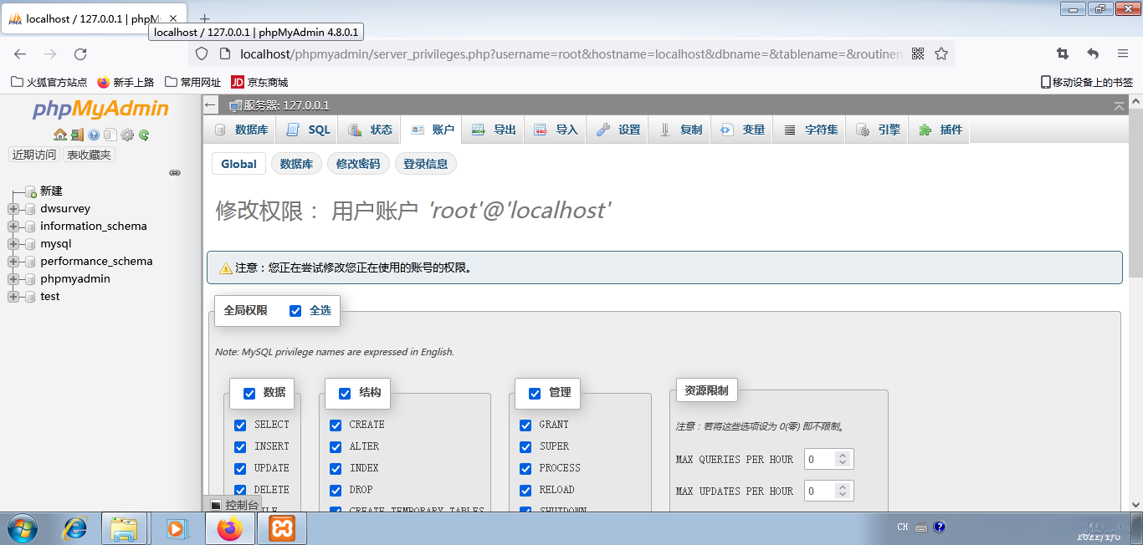
Task: Open Windows Media Player from taskbar
Action: pos(177,528)
